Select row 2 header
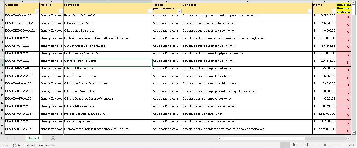 click(2, 17)
